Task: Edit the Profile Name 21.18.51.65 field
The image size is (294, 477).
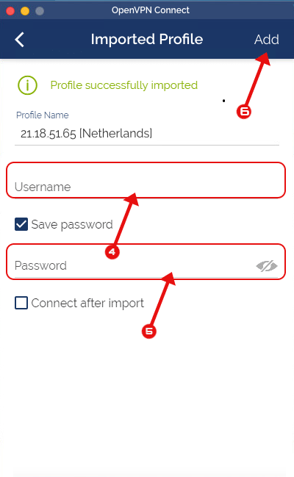Action: point(147,134)
